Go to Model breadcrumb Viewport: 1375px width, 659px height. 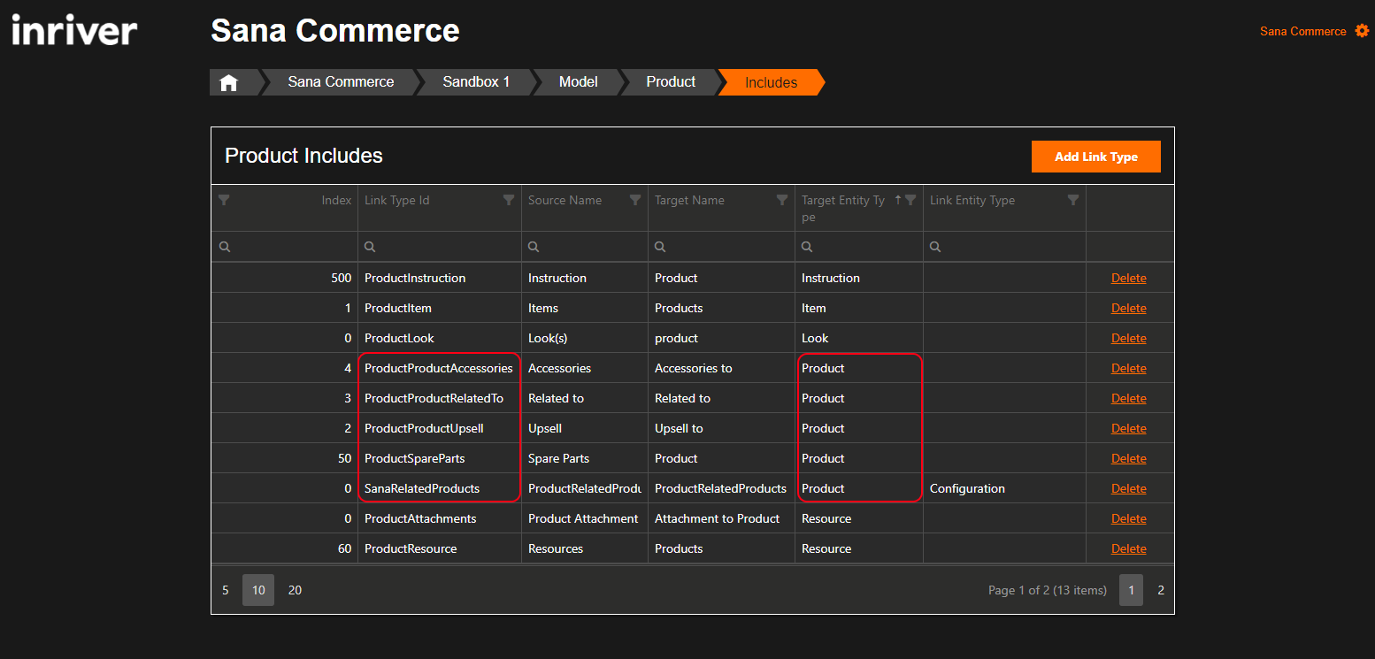[579, 81]
